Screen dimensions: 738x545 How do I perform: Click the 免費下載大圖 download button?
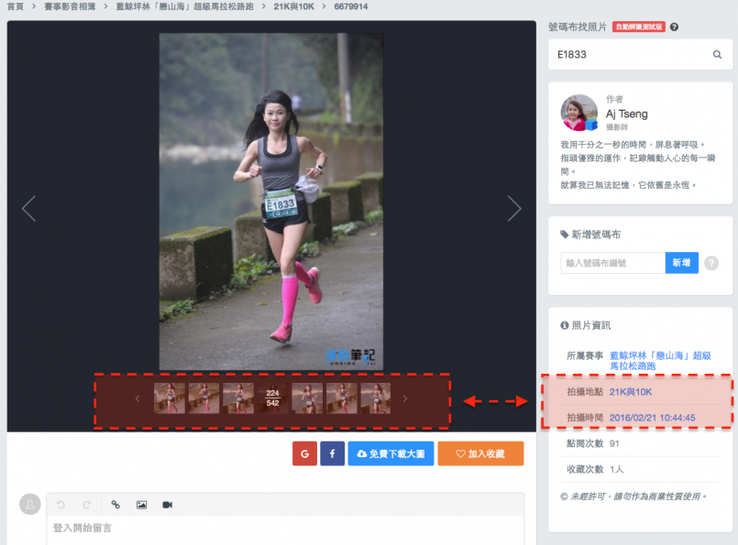391,453
